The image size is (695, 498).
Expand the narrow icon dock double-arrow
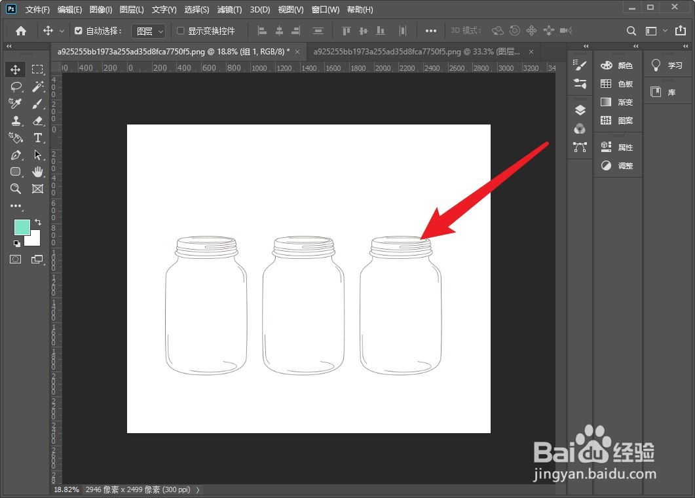click(x=586, y=46)
